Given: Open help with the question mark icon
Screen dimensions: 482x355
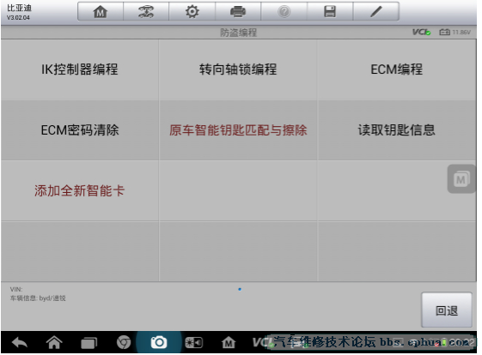Looking at the screenshot, I should (x=284, y=12).
